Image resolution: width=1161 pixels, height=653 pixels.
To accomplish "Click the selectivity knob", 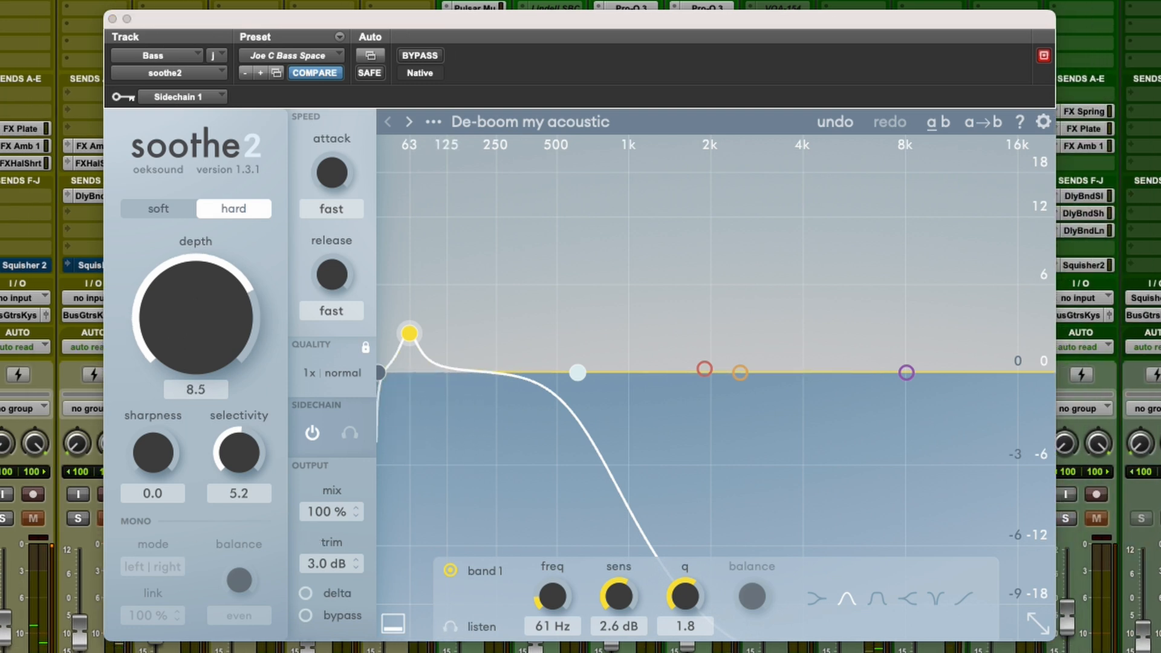I will (x=239, y=452).
